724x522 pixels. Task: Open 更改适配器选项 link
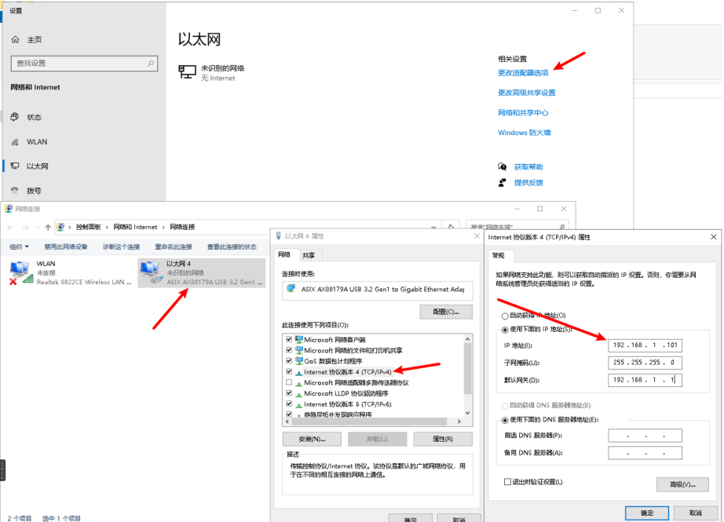point(523,73)
